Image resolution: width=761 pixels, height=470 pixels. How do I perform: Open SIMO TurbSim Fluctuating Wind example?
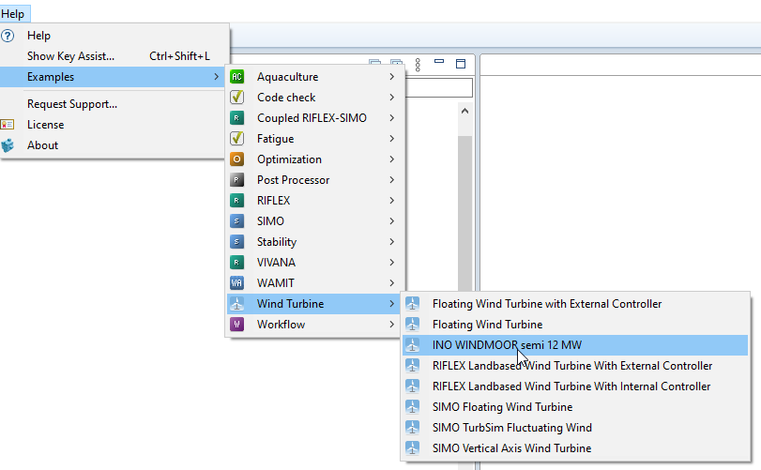(511, 428)
